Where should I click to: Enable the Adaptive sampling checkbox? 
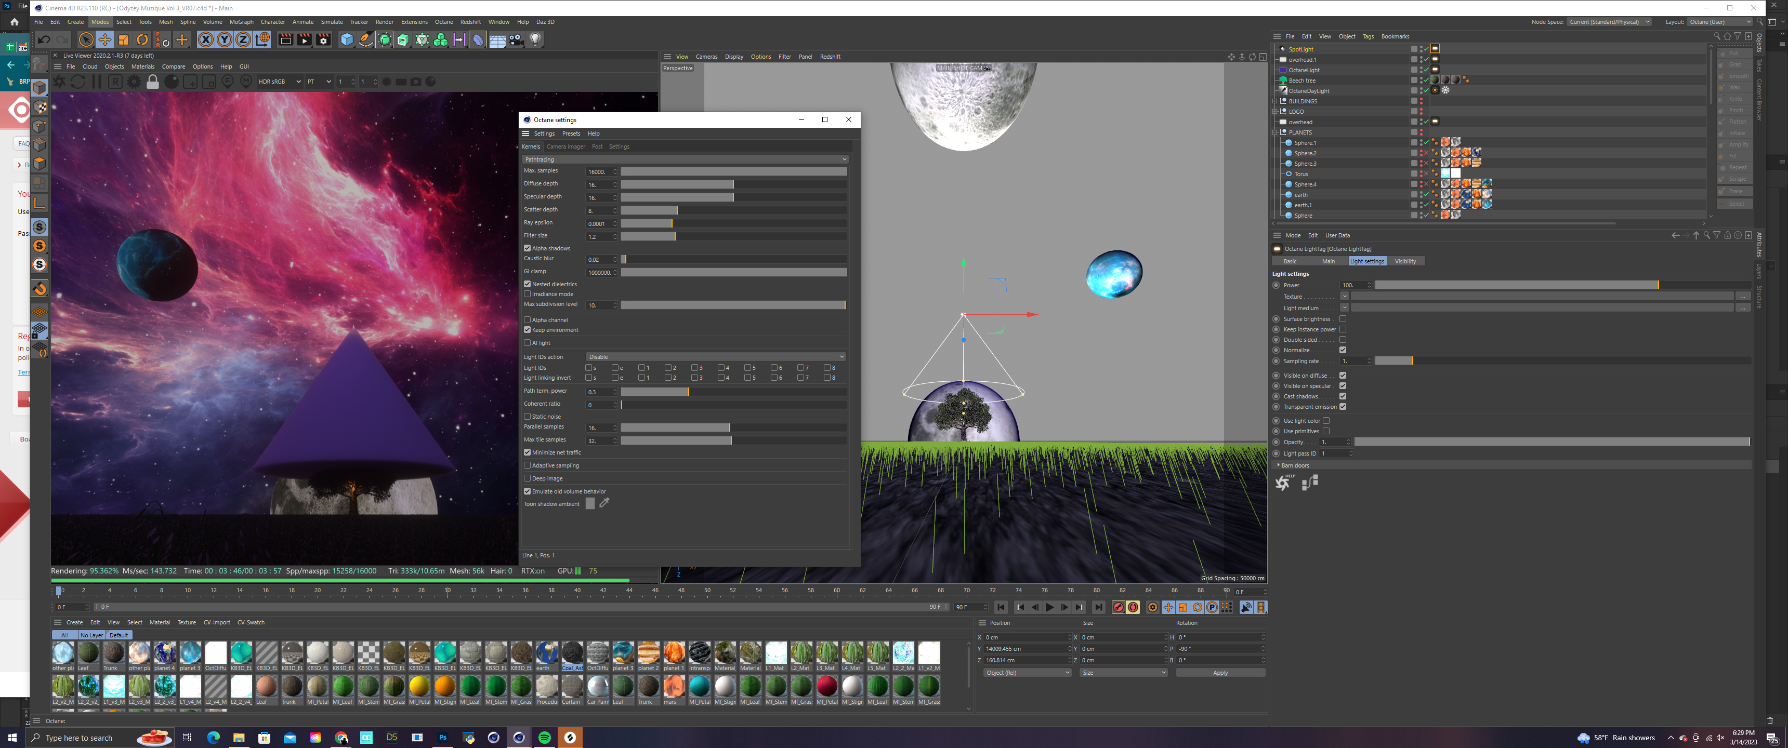528,465
